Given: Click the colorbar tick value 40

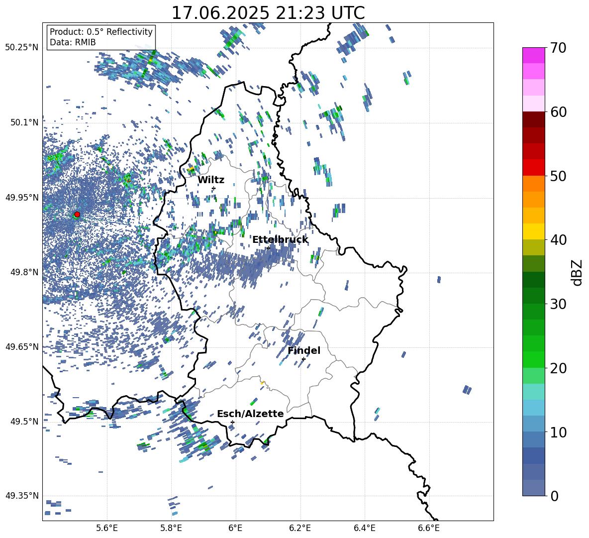Looking at the screenshot, I should coord(558,240).
